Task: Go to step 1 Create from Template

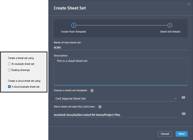Action: click(74, 26)
